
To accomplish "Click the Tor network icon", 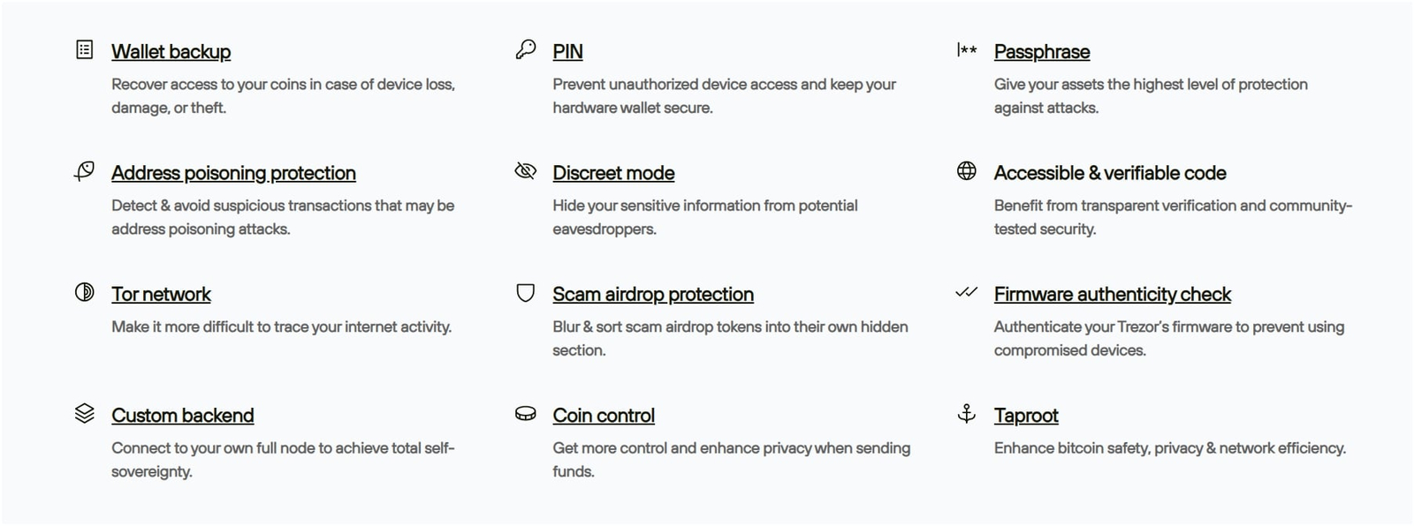I will click(x=84, y=292).
